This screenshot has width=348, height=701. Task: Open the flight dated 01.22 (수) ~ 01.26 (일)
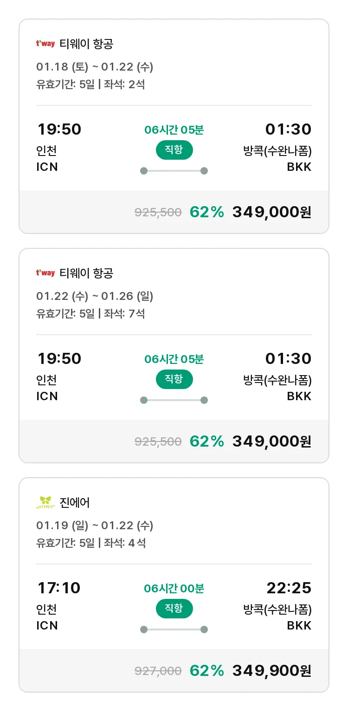(95, 296)
